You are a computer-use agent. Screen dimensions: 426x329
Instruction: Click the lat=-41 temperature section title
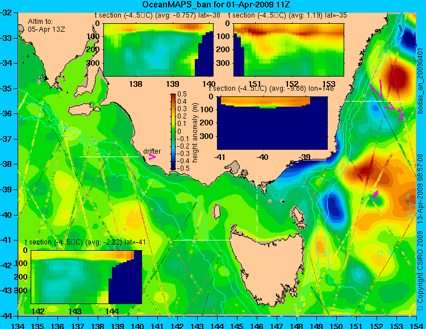point(85,242)
